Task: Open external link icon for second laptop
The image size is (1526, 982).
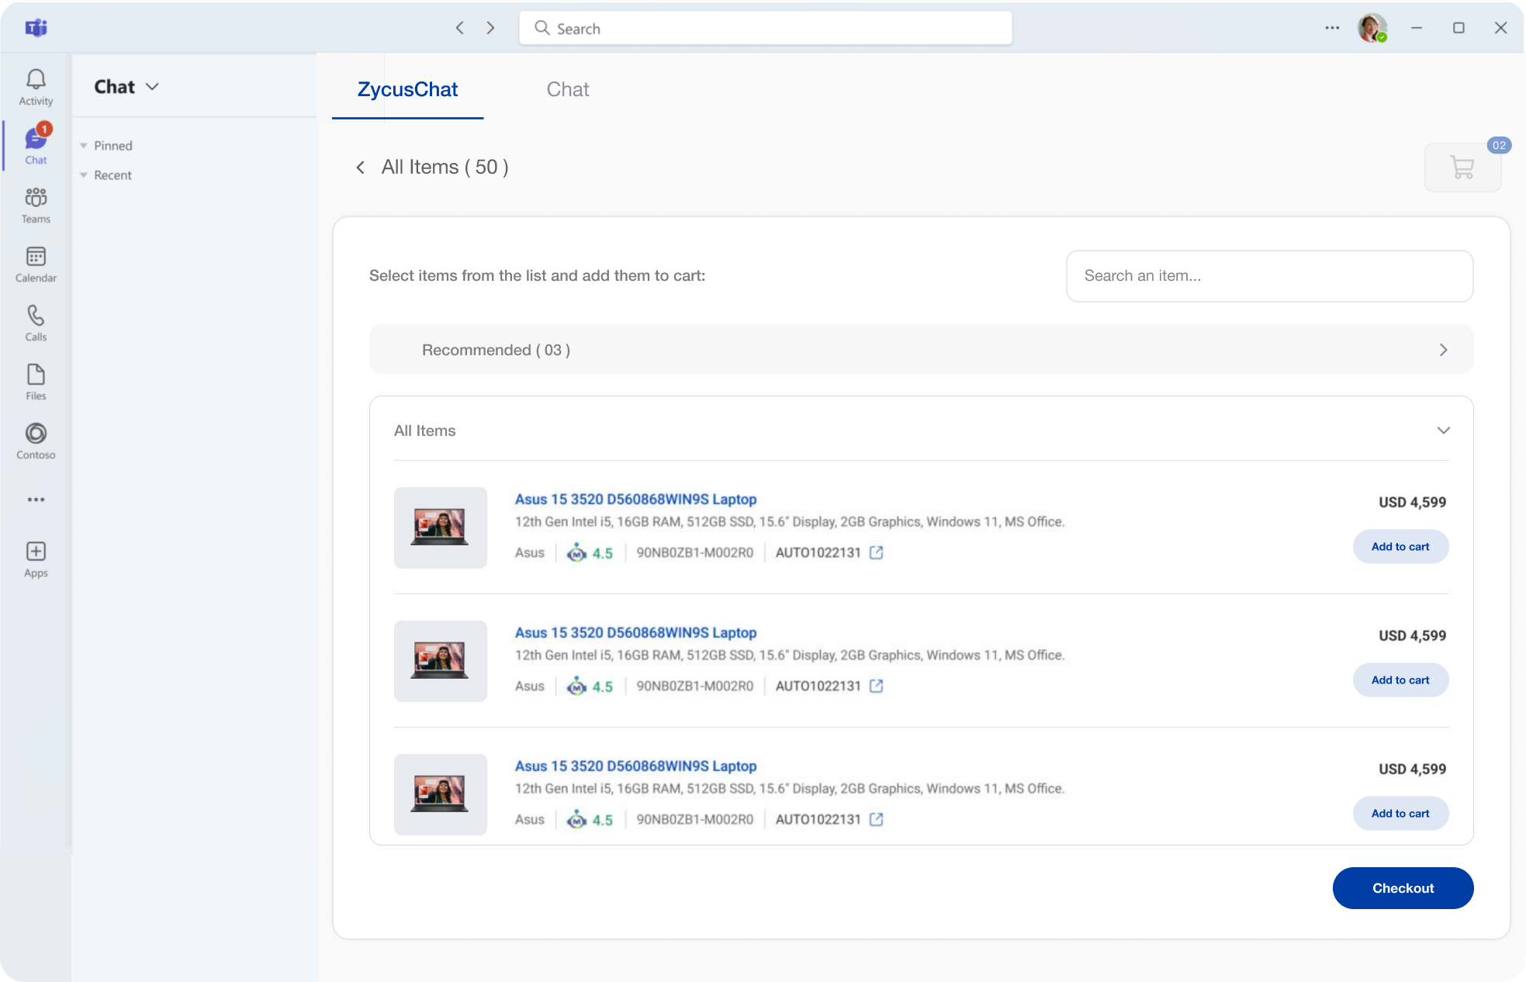Action: tap(876, 686)
